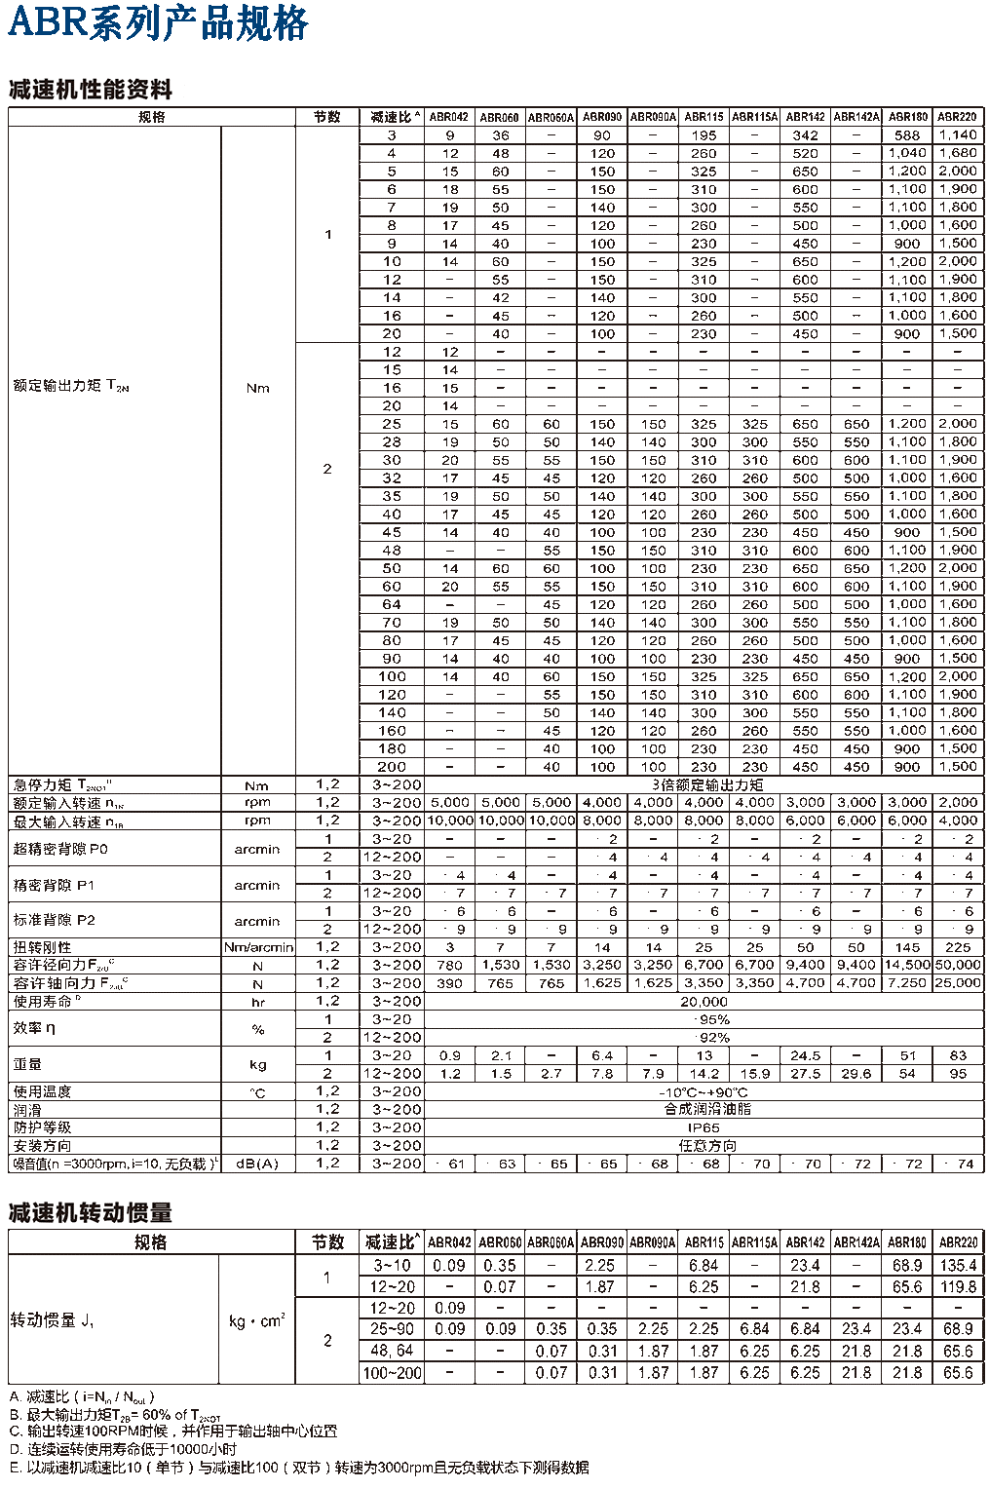
Task: Click the 合成润滑油脂 lubrication cell
Action: (x=706, y=1109)
